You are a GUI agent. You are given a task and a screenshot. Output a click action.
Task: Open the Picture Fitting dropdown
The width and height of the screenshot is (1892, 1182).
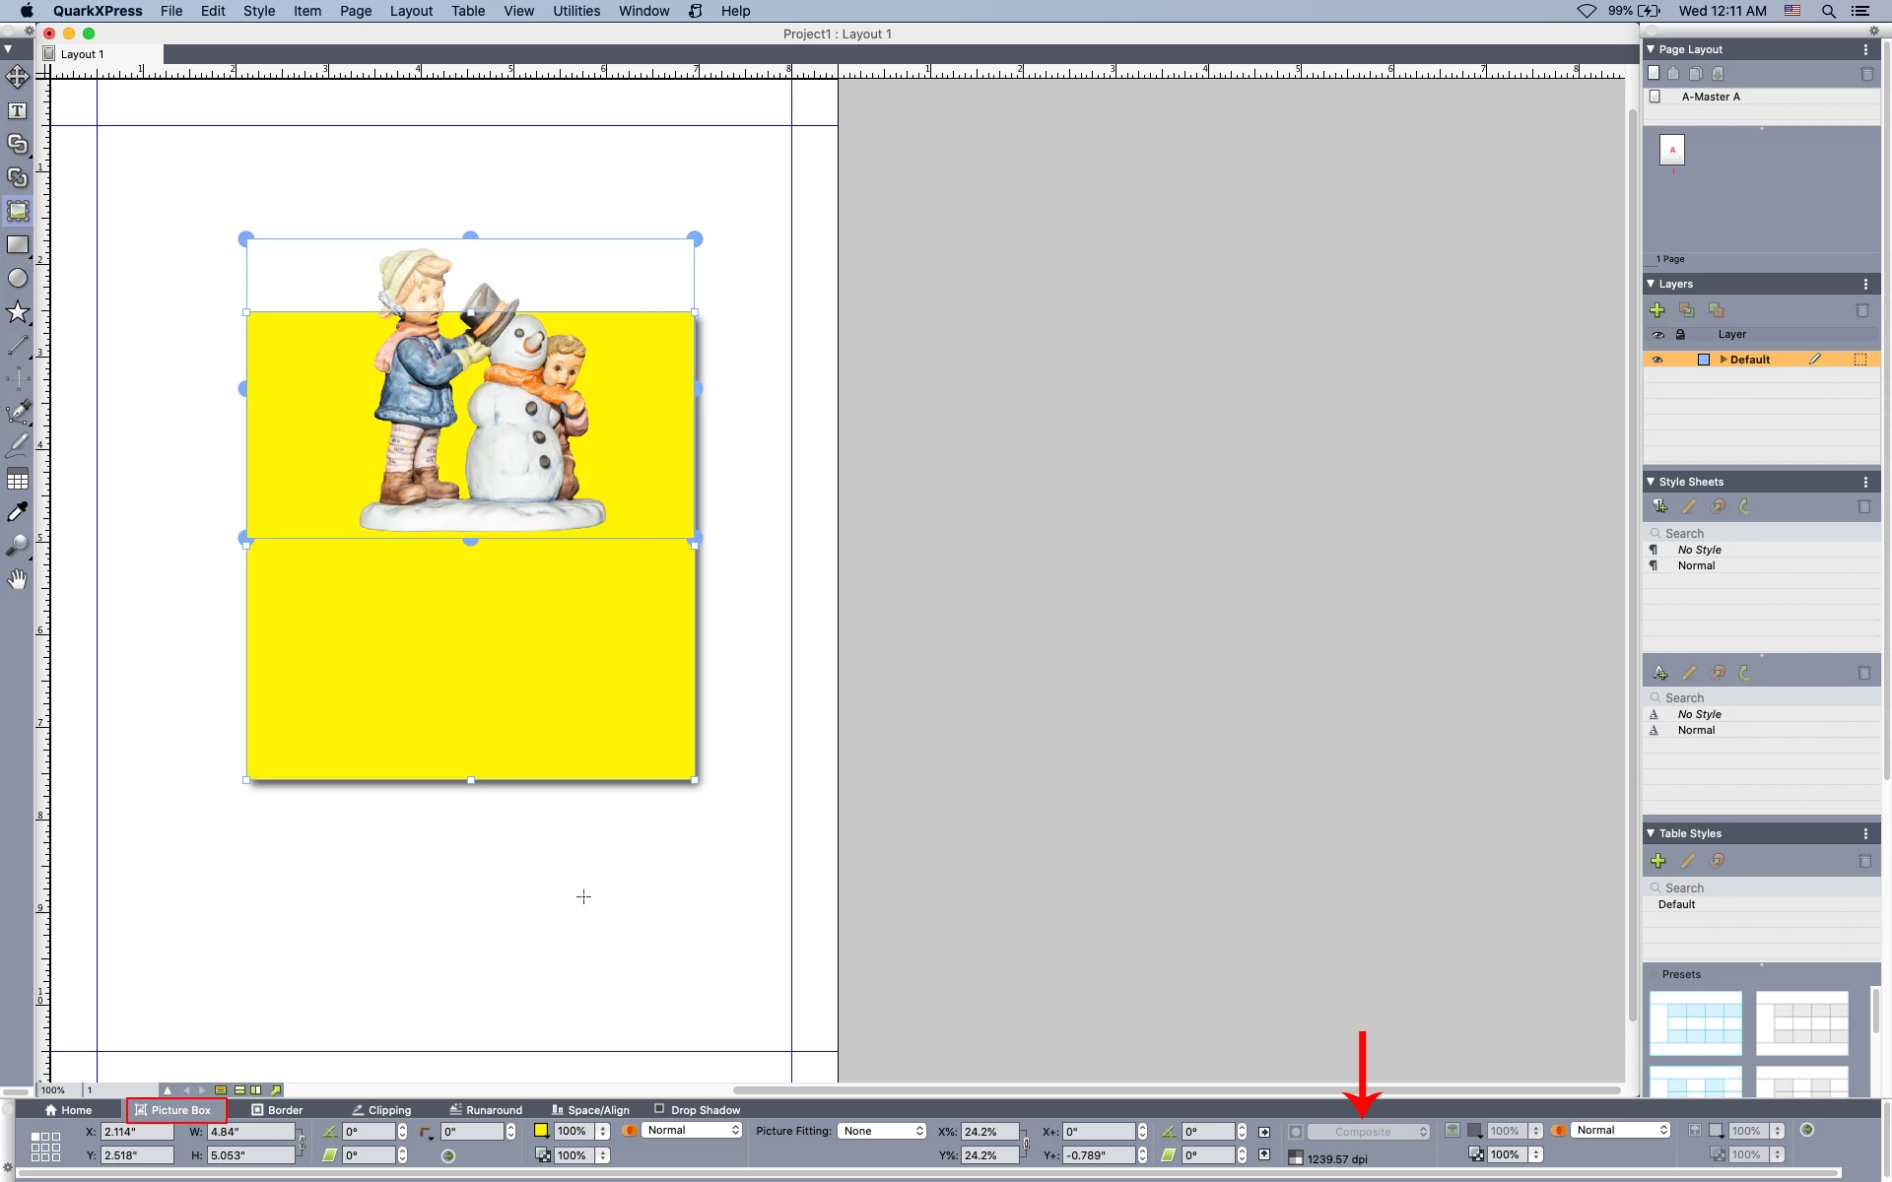[x=882, y=1131]
